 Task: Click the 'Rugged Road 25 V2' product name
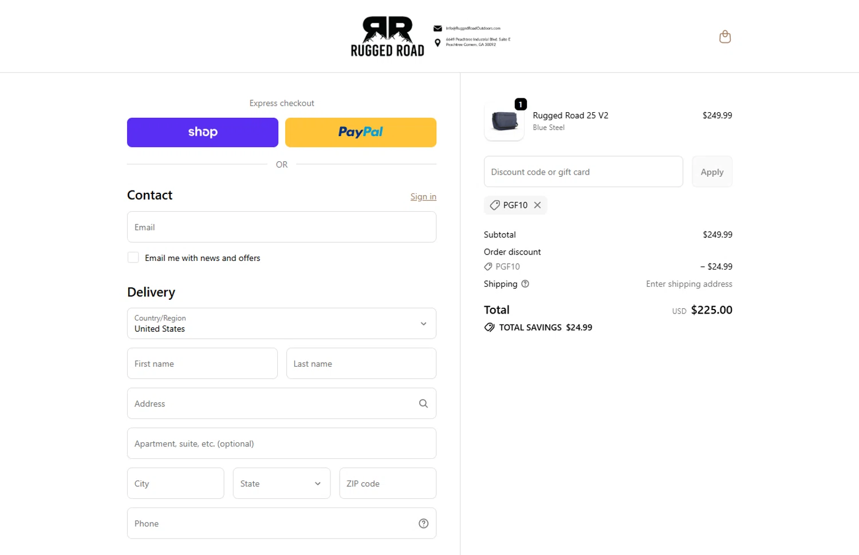(x=570, y=116)
